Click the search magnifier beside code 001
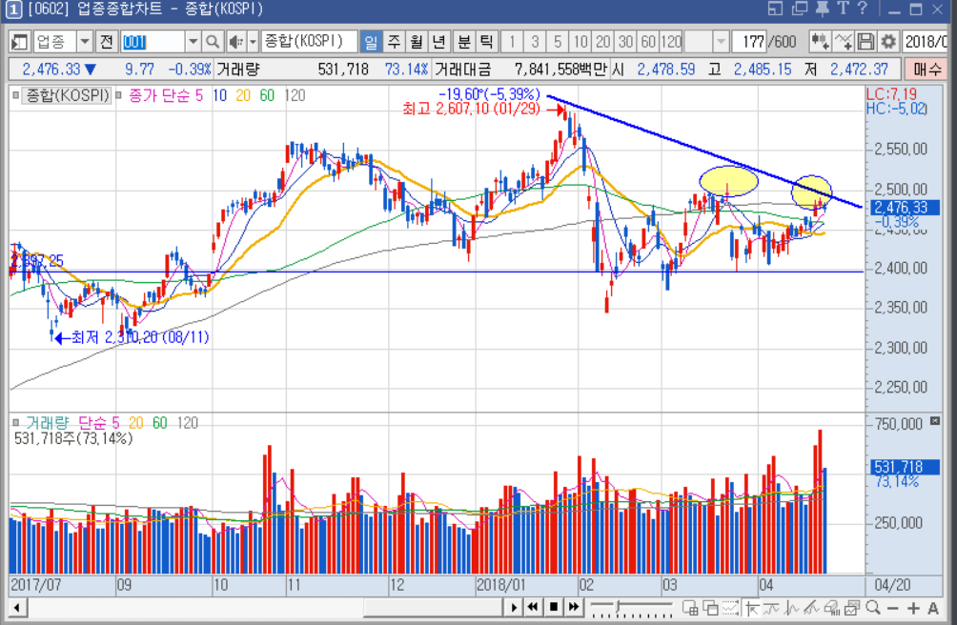Screen dimensions: 957x625 [x=213, y=42]
